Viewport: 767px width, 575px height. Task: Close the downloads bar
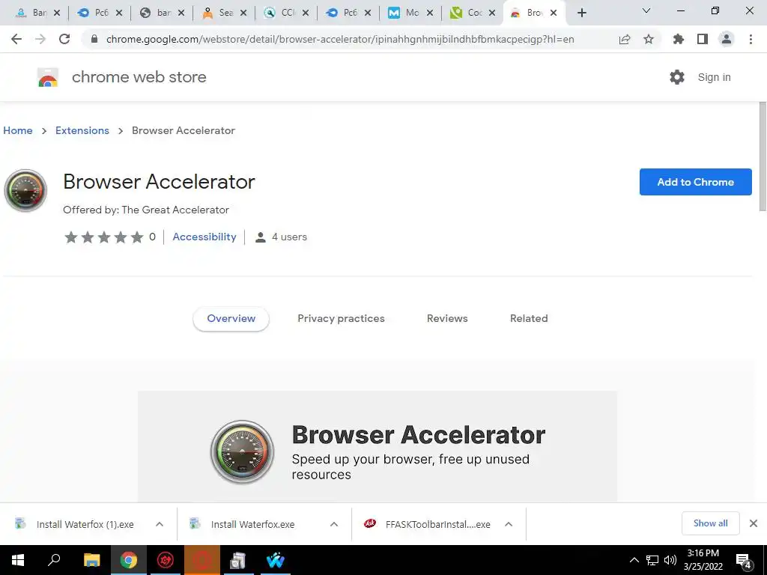(x=754, y=523)
